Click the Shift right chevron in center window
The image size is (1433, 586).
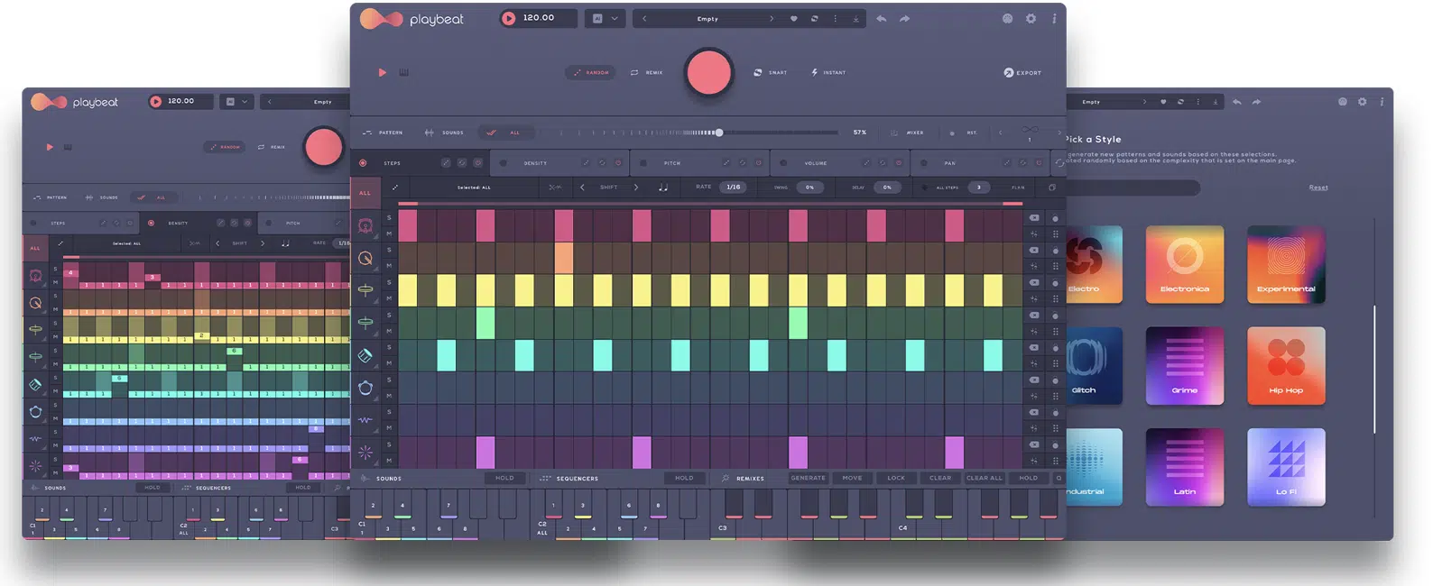click(636, 188)
